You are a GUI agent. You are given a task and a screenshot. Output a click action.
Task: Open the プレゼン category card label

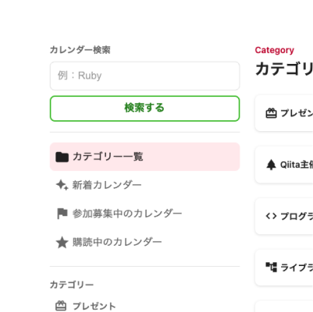(297, 113)
